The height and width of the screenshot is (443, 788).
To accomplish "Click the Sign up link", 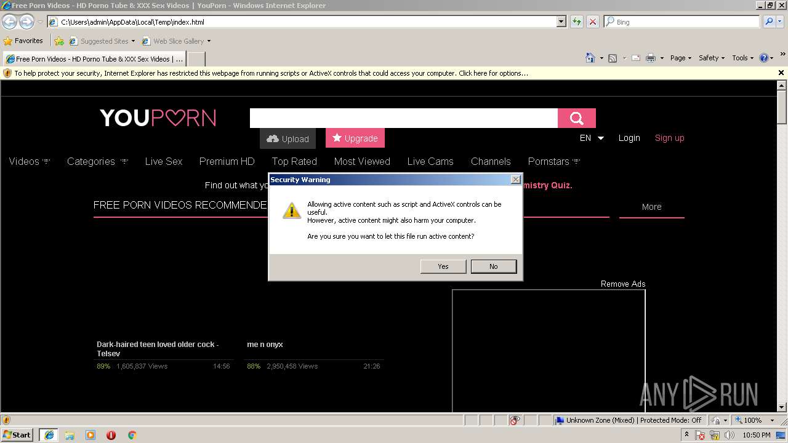I will coord(670,138).
